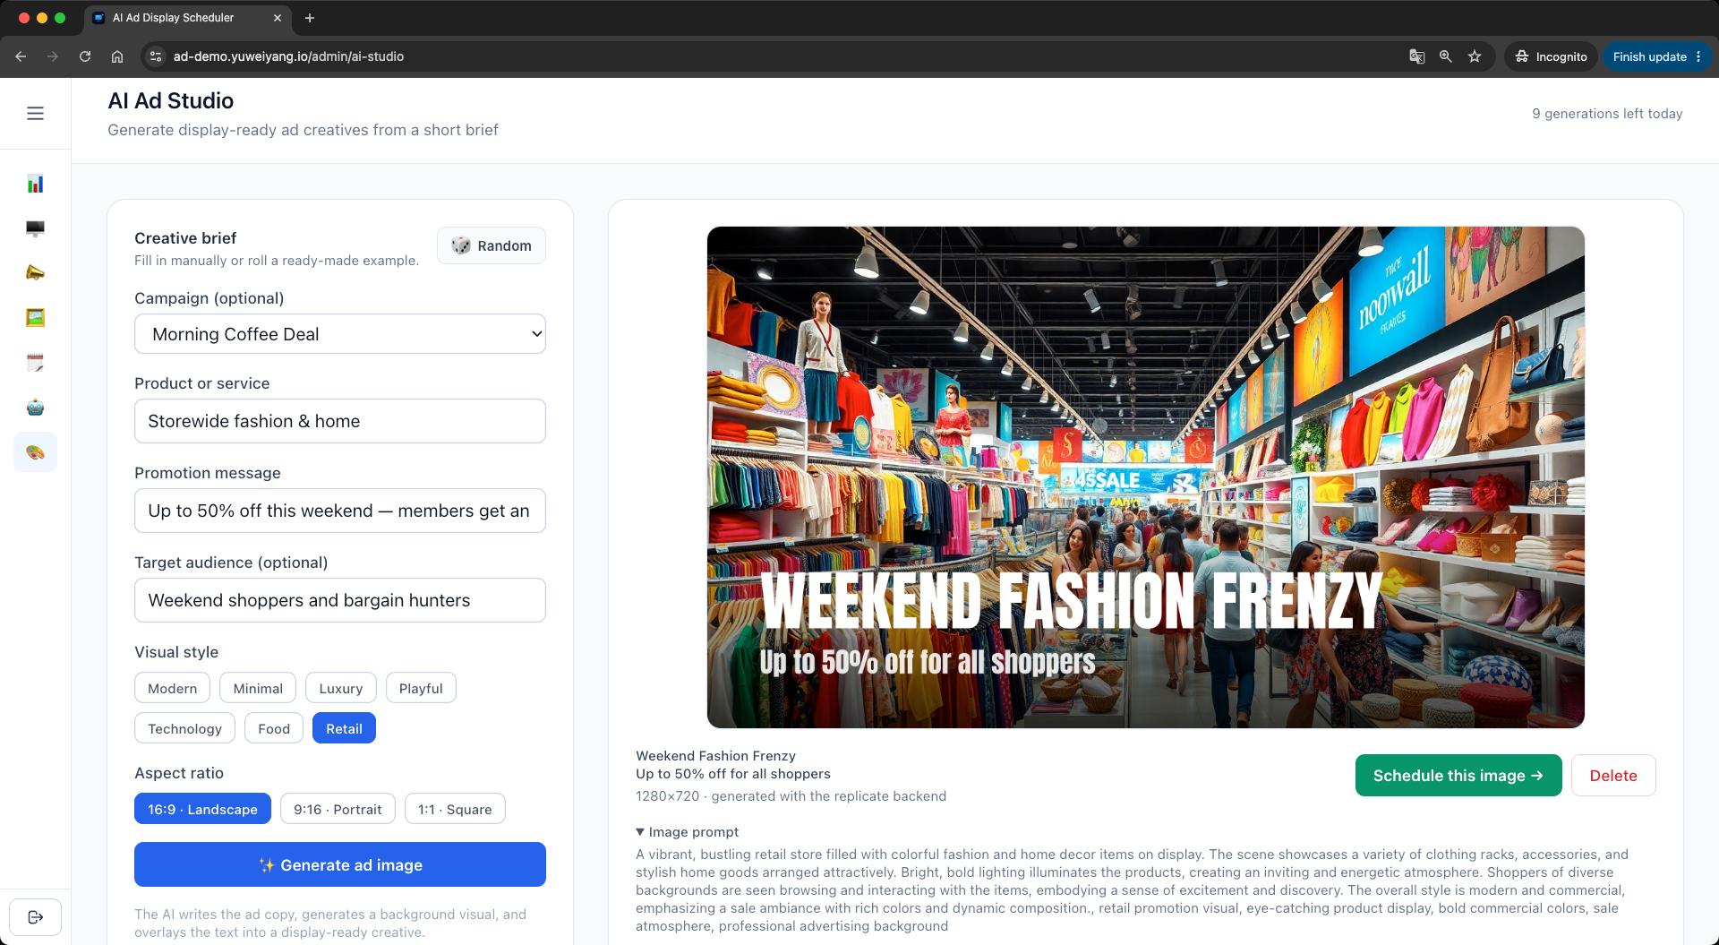Choose the 1:1 Square aspect ratio
Viewport: 1719px width, 945px height.
[455, 809]
